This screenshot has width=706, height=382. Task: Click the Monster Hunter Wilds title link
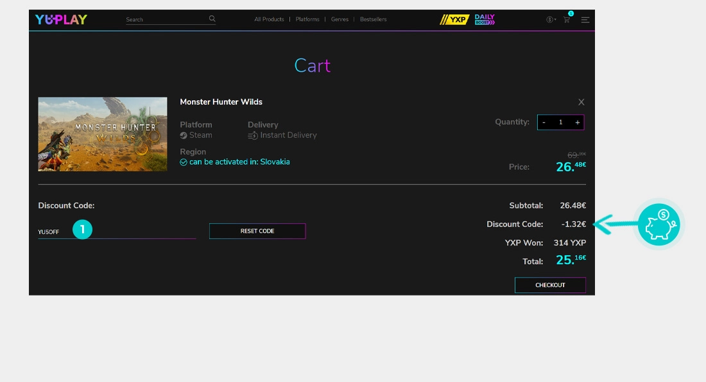(221, 102)
